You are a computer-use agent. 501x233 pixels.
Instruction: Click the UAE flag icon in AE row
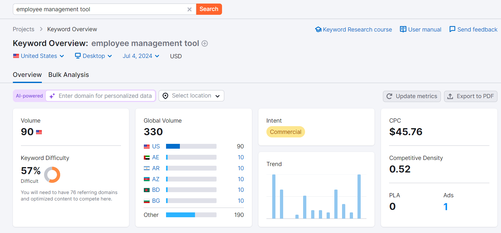coord(147,158)
